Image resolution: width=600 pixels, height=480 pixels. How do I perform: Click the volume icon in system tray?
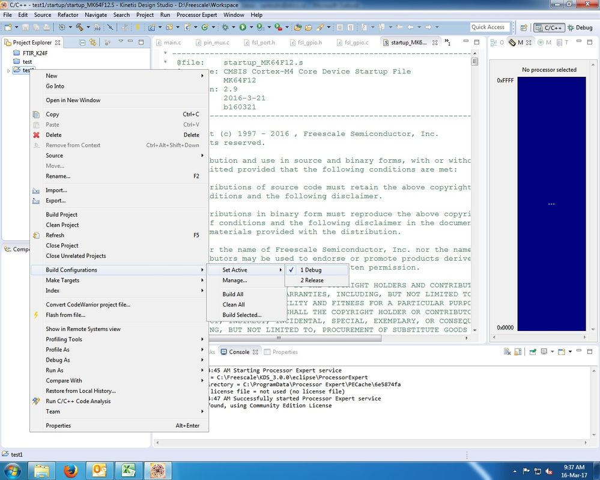pyautogui.click(x=549, y=471)
